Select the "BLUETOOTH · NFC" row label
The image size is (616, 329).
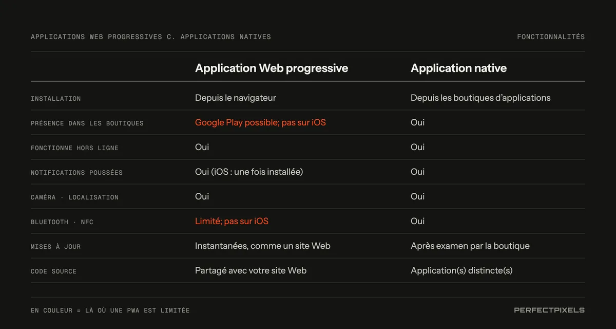click(x=62, y=222)
